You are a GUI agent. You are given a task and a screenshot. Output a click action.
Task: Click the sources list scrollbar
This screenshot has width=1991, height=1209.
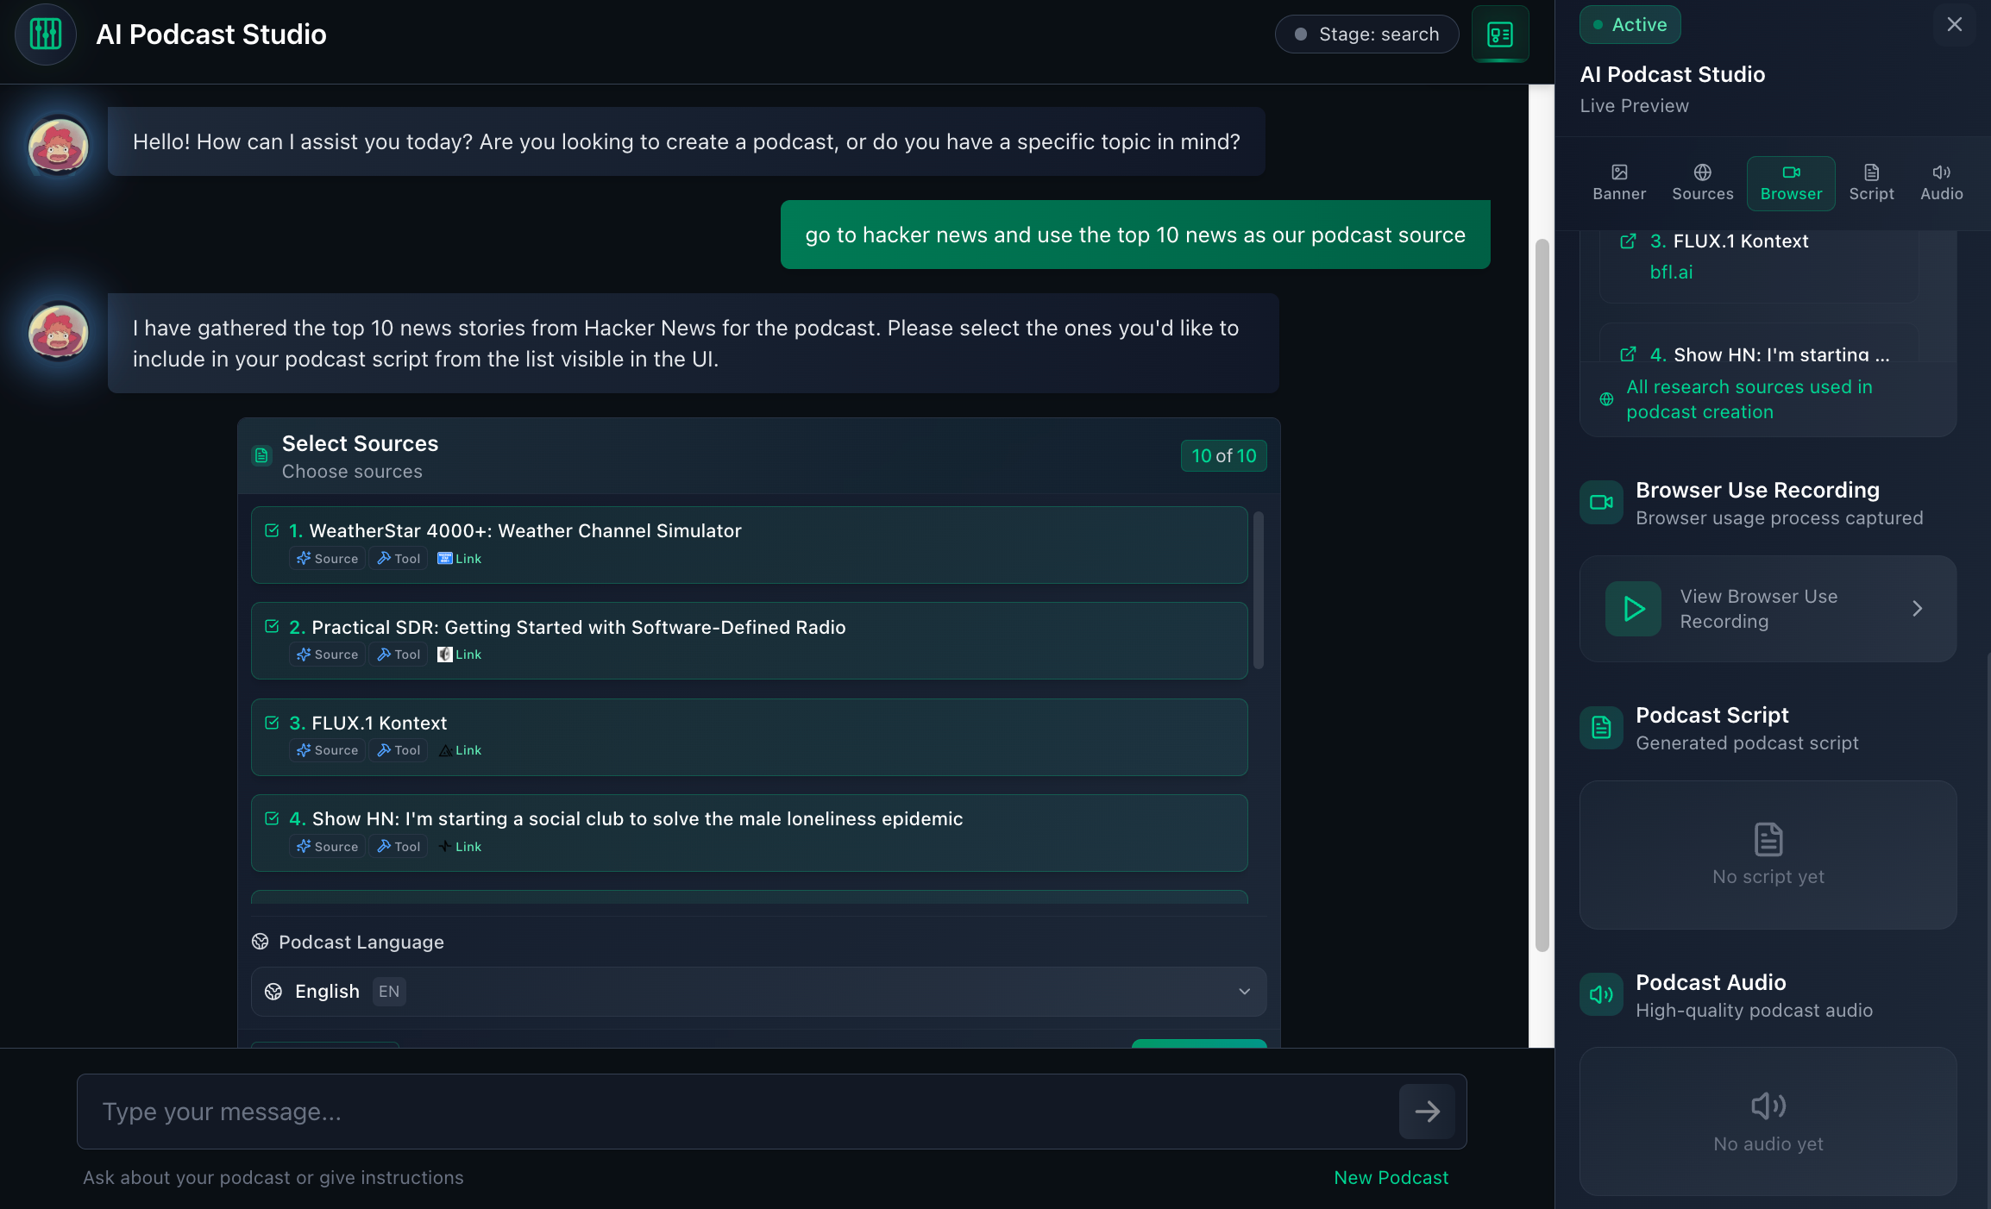[x=1259, y=591]
